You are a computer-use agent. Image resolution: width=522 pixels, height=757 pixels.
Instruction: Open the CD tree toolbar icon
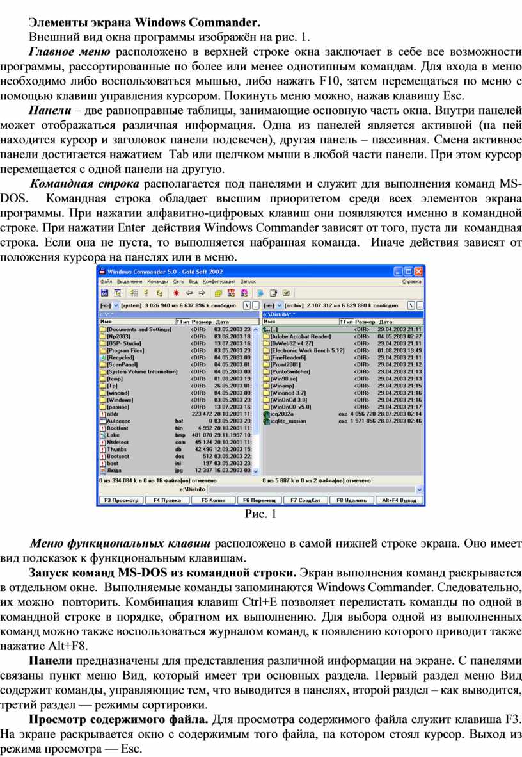pyautogui.click(x=117, y=293)
